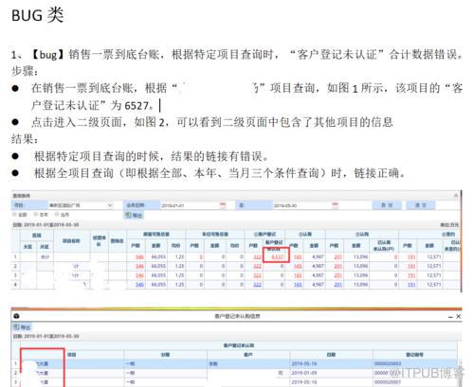Click the 导出 export button in the detail window
This screenshot has height=387, width=474.
coord(22,327)
